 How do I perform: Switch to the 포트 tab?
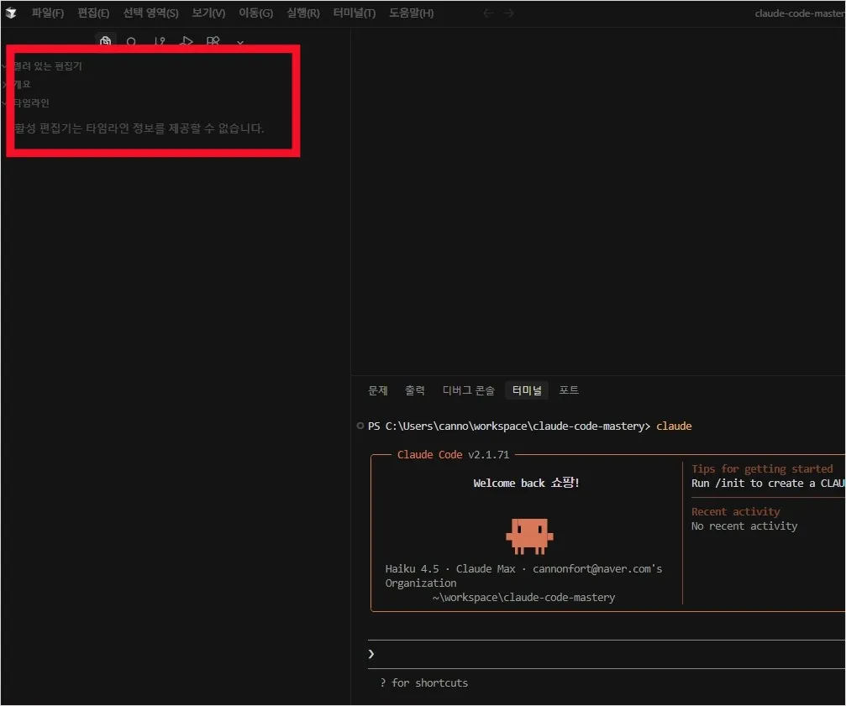(569, 390)
